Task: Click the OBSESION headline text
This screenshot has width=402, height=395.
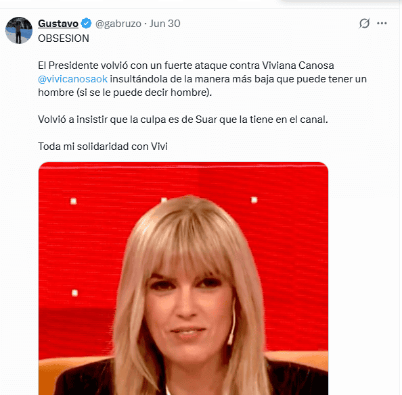Action: [x=64, y=38]
